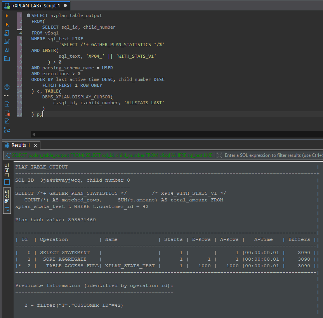Open the SQL console folder icon
This screenshot has width=323, height=318.
click(7, 58)
